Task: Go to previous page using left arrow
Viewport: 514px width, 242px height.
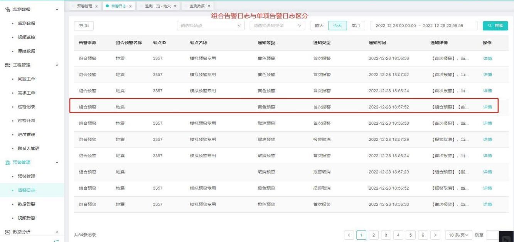Action: coord(349,235)
